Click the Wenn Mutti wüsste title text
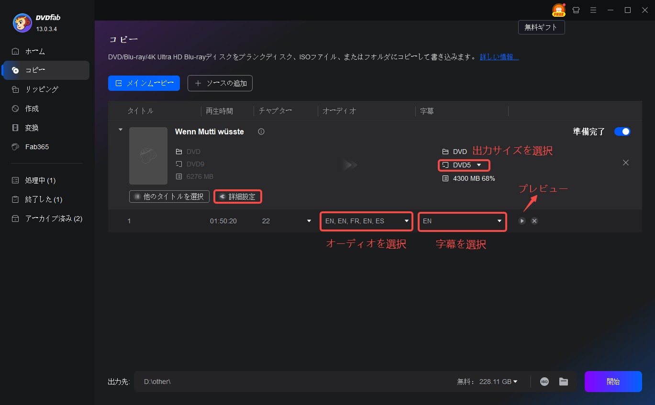This screenshot has height=405, width=655. tap(210, 131)
